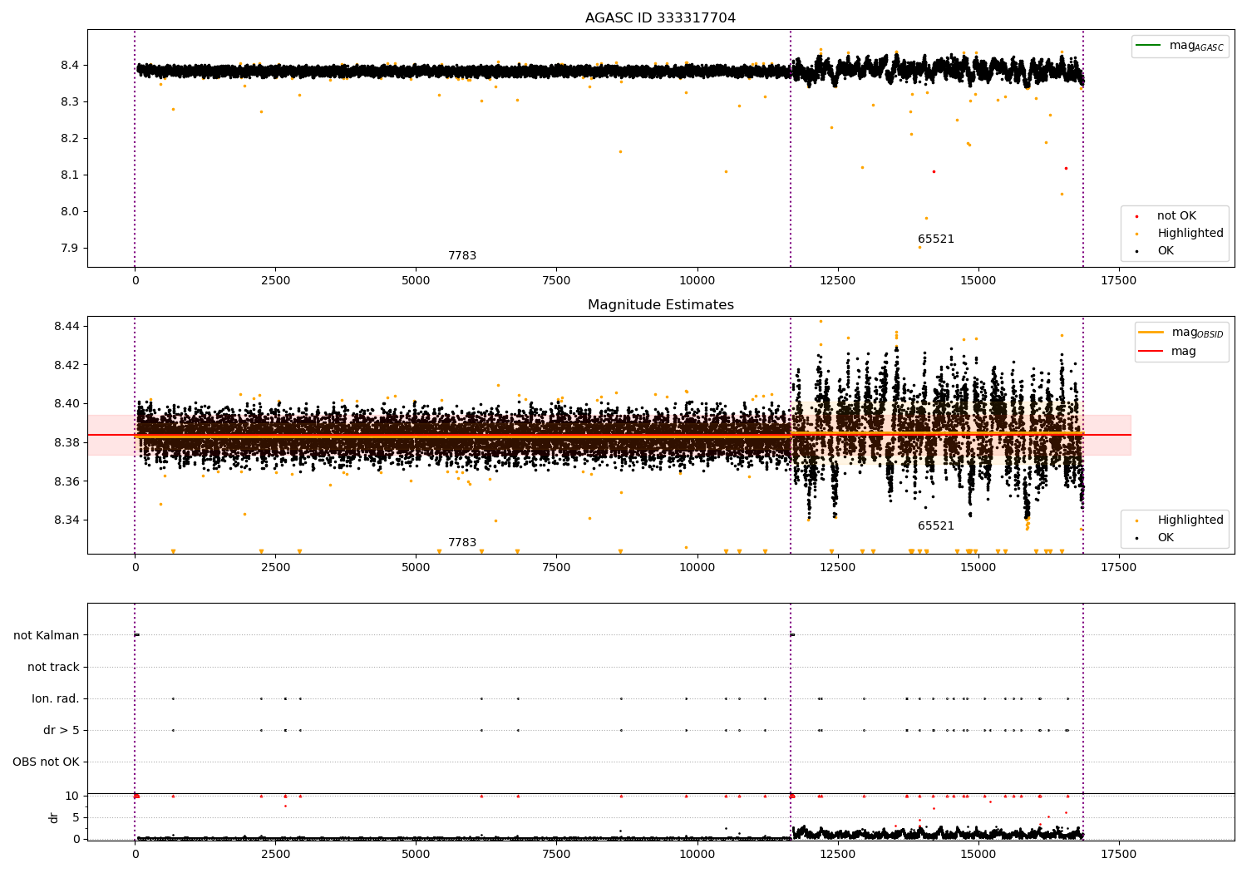Click the "dr > 5" row label
This screenshot has height=873, width=1247.
pyautogui.click(x=62, y=731)
